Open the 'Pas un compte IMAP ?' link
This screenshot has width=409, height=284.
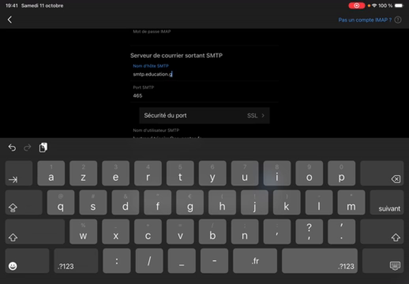tap(364, 20)
